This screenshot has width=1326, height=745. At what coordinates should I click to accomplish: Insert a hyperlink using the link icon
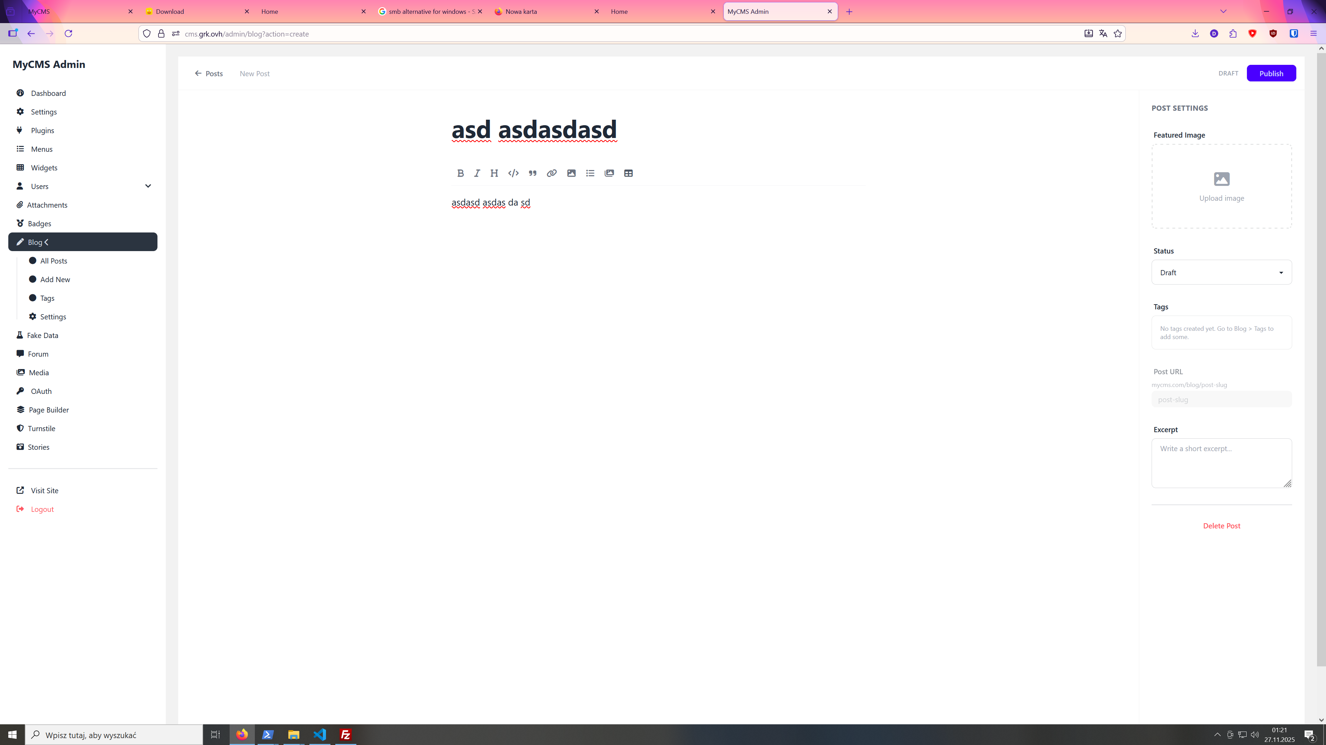tap(551, 173)
